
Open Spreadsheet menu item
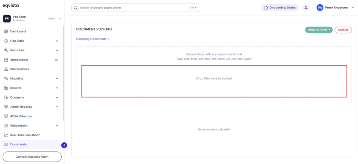(31, 60)
